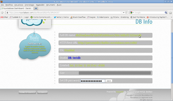Image resolution: width=173 pixels, height=101 pixels.
Task: Open Terms of Service
Action: click(27, 92)
